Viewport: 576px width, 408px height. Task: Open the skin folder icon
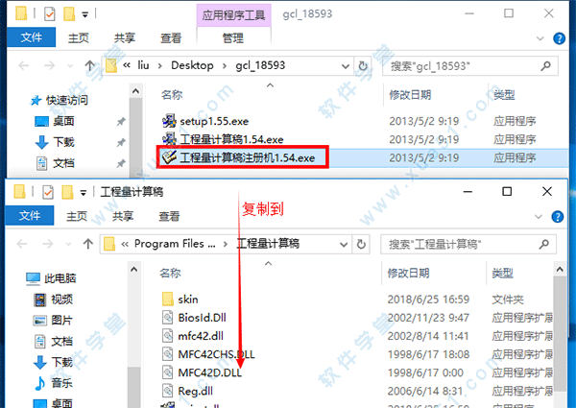click(168, 299)
